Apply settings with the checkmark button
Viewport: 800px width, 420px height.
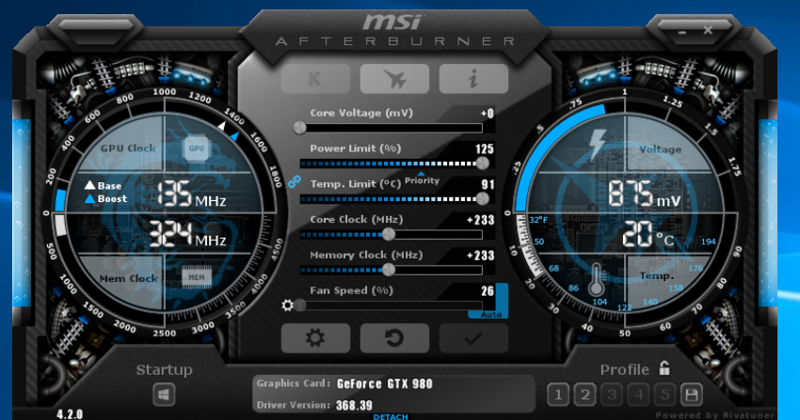pos(473,338)
